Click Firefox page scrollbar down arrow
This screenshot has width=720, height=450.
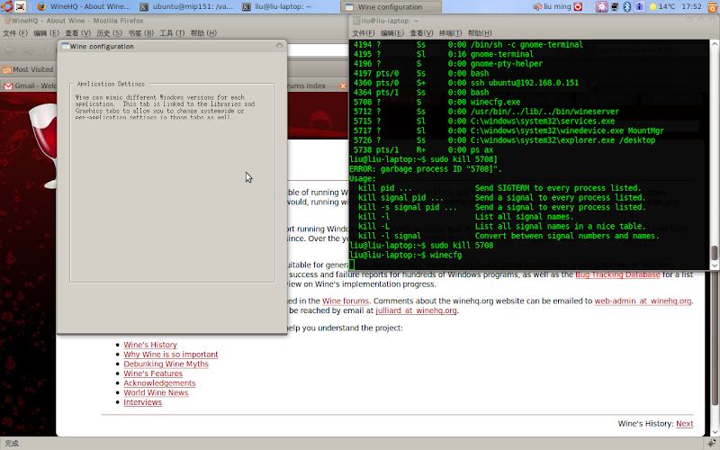714,433
